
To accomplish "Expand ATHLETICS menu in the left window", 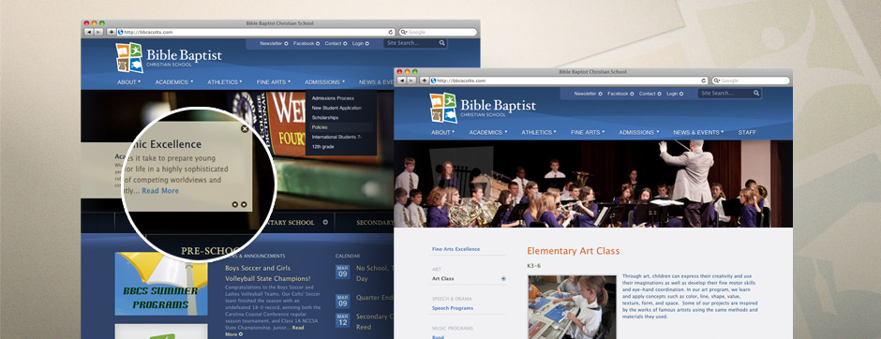I will tap(225, 82).
